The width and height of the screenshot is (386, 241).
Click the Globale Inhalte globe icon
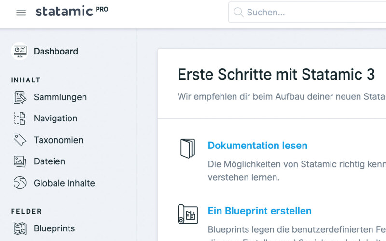click(x=20, y=183)
